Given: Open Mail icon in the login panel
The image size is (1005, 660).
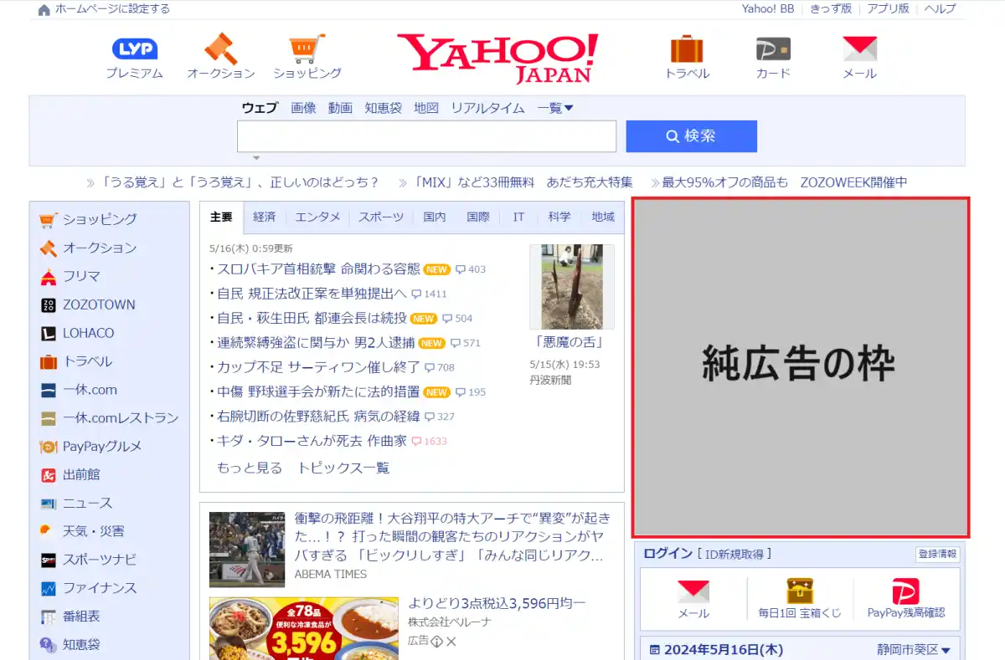Looking at the screenshot, I should tap(693, 591).
